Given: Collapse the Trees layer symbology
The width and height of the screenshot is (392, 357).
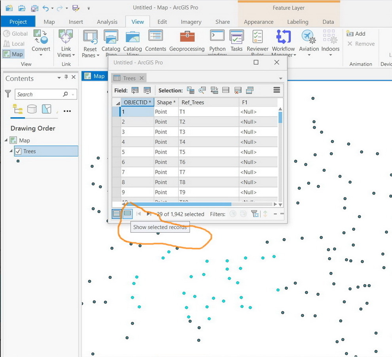Looking at the screenshot, I should coord(11,151).
